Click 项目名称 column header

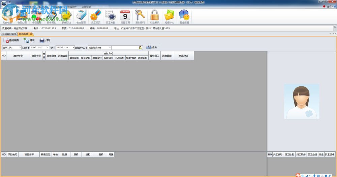(29, 154)
